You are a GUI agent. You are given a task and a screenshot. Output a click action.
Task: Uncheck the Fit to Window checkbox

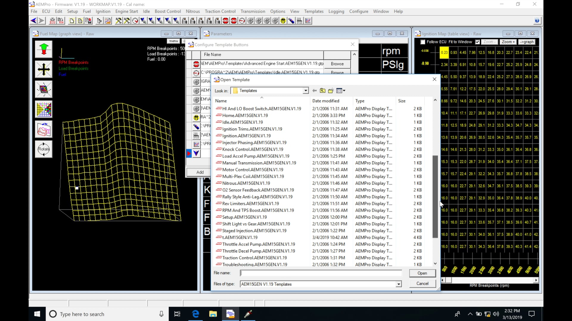click(478, 42)
